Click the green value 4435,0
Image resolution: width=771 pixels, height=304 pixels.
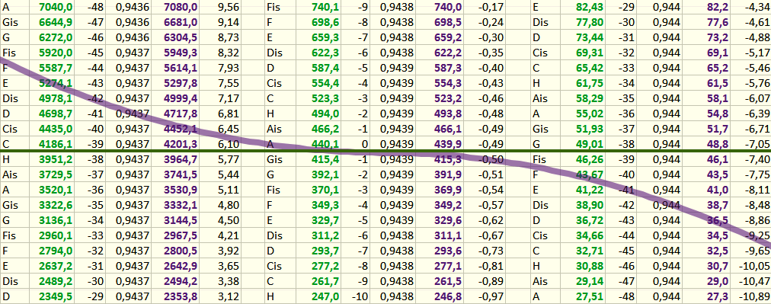pos(56,129)
